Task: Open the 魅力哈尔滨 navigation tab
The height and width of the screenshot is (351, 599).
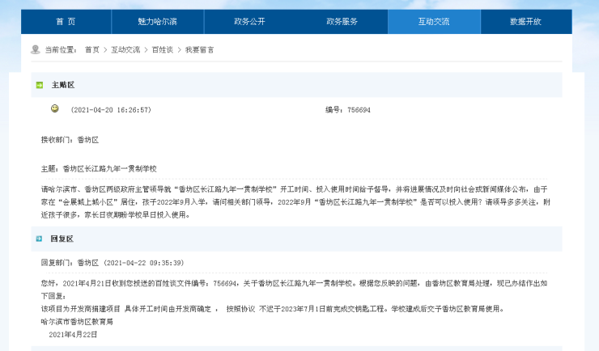Action: [158, 22]
